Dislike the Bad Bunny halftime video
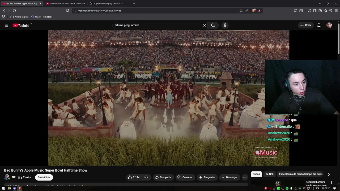This screenshot has width=340, height=191. coord(146,177)
